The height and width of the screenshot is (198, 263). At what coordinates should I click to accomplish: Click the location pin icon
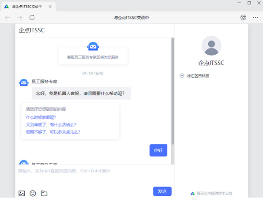click(x=182, y=76)
